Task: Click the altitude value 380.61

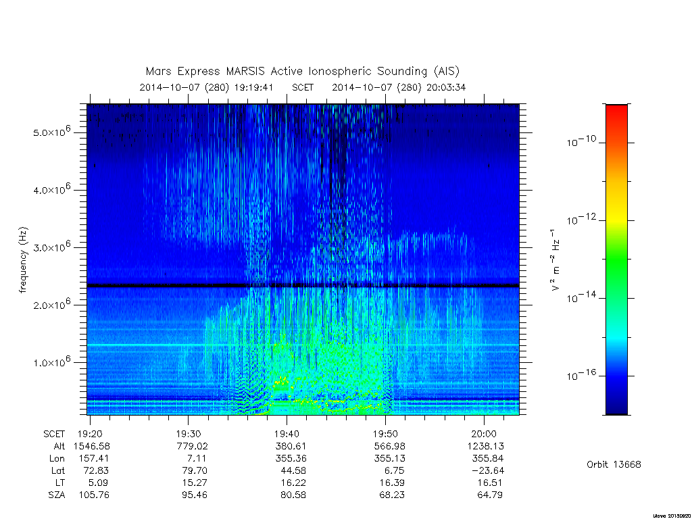Action: tap(291, 446)
